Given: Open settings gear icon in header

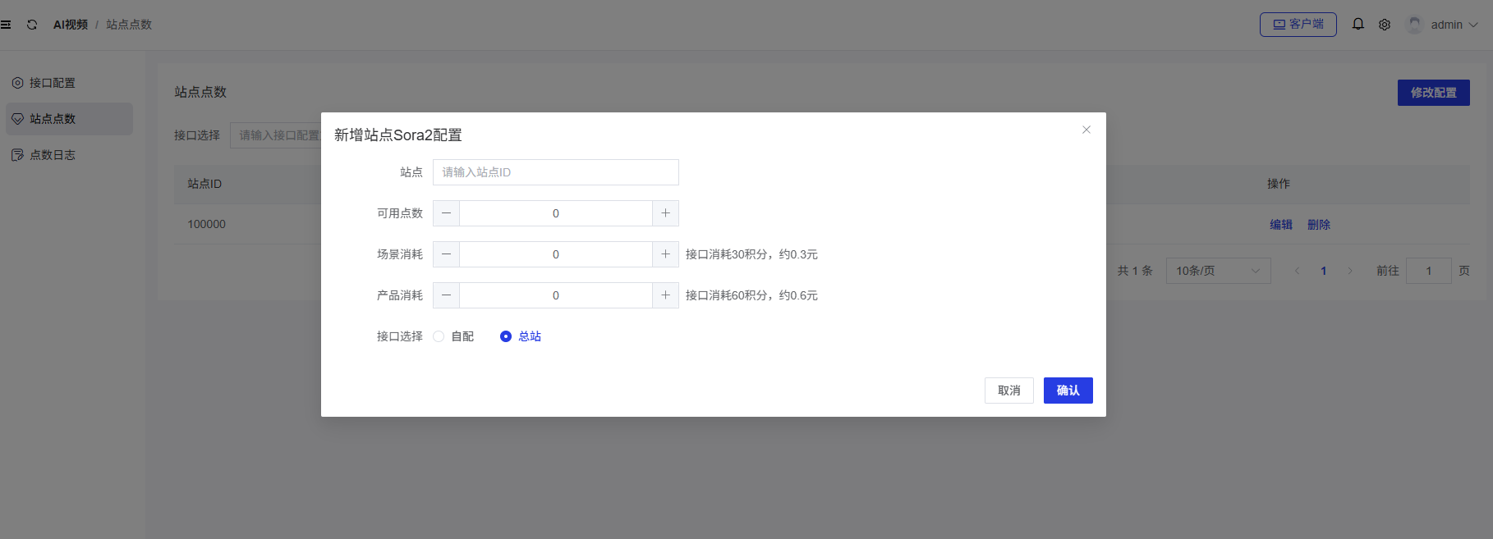Looking at the screenshot, I should point(1385,25).
